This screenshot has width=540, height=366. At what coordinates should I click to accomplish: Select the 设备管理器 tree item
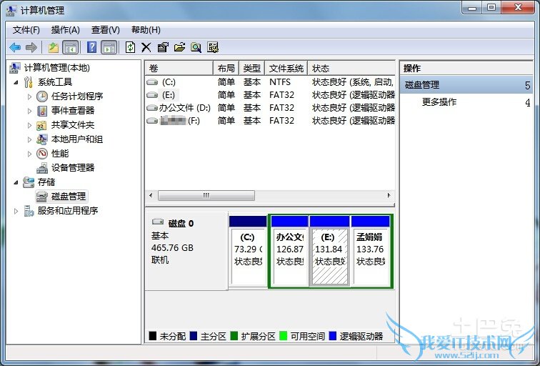coord(73,168)
